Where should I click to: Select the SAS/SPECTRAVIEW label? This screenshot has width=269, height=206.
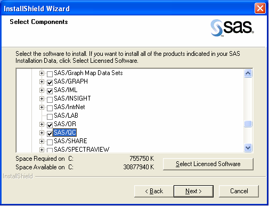81,150
